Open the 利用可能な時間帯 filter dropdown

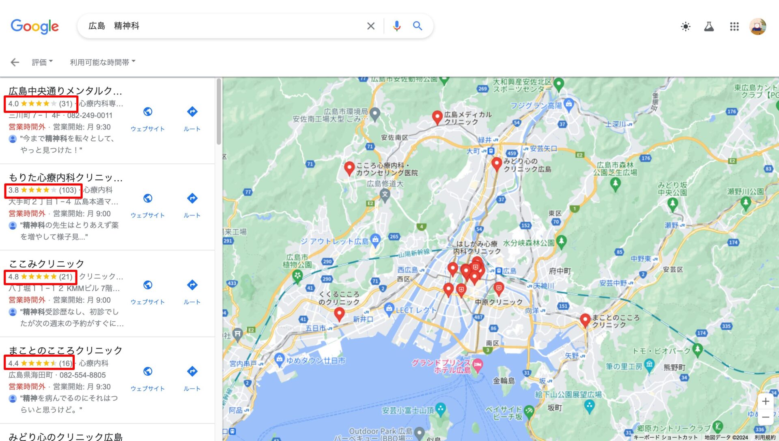(x=103, y=62)
